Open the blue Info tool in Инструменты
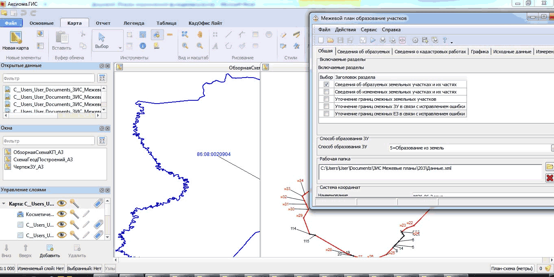 [x=143, y=46]
